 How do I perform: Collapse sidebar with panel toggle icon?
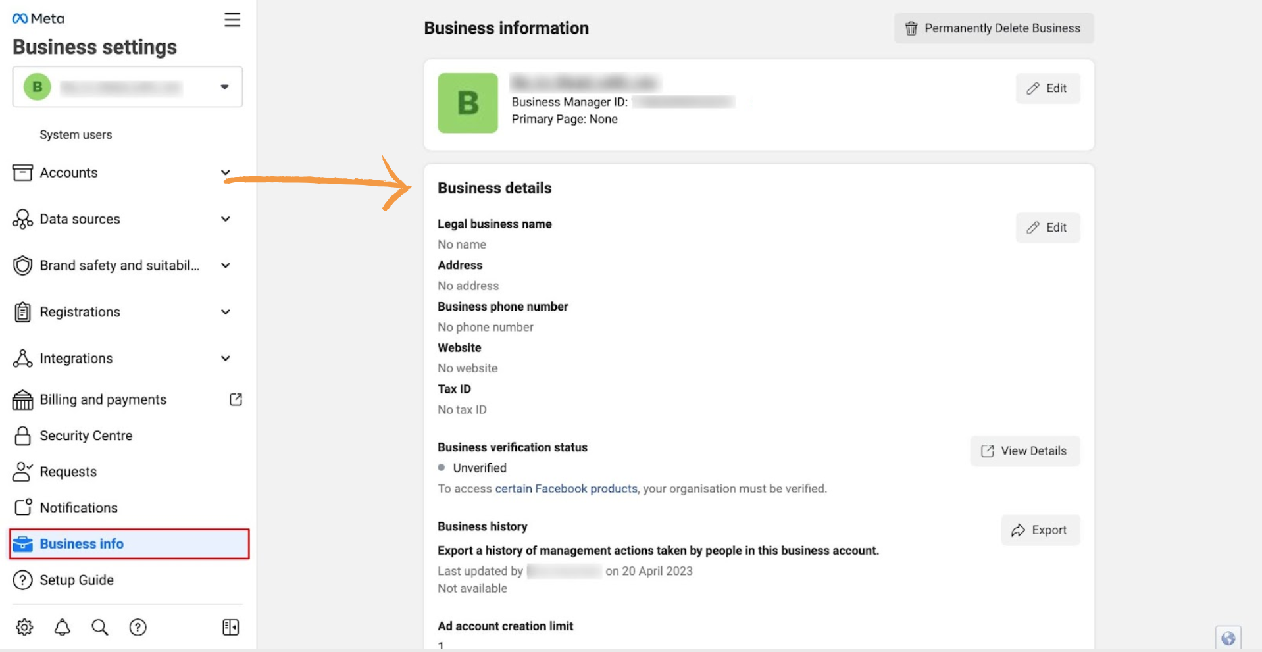(x=230, y=627)
